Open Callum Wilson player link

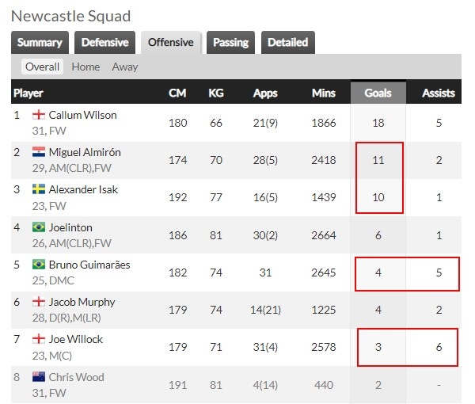pos(82,115)
